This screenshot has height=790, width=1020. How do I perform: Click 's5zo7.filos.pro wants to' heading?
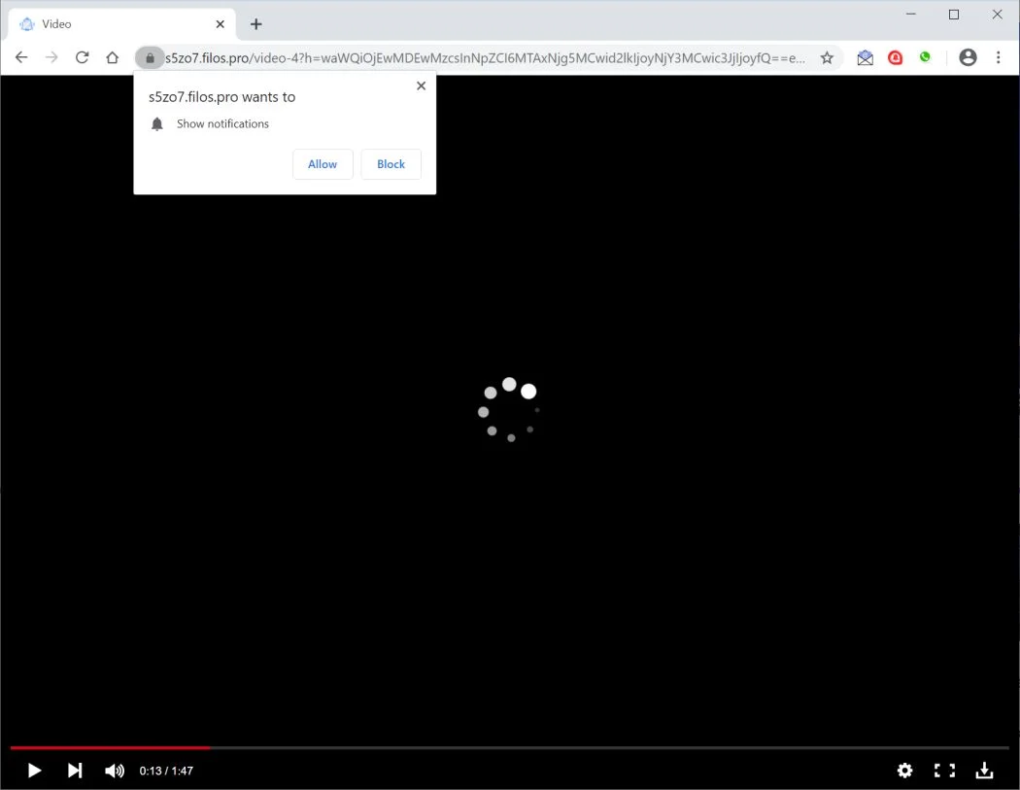(x=221, y=97)
